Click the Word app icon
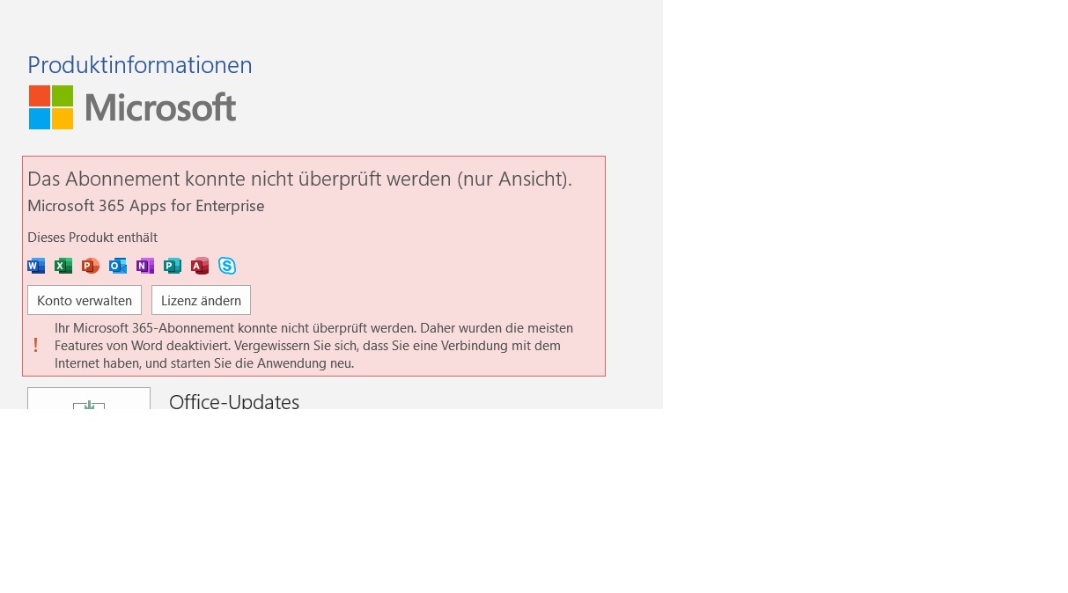 click(36, 266)
